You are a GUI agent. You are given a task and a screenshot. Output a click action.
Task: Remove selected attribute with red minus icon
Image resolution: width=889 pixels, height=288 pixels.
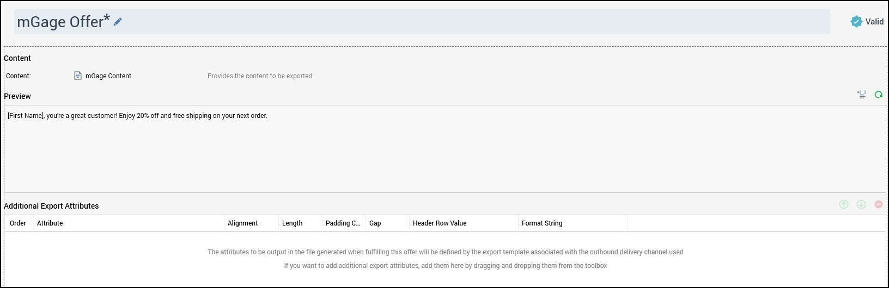(879, 204)
